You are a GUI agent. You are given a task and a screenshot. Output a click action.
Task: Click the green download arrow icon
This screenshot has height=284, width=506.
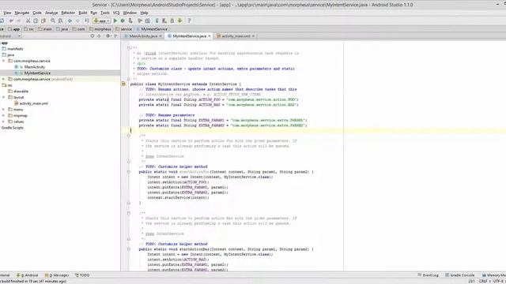180,21
